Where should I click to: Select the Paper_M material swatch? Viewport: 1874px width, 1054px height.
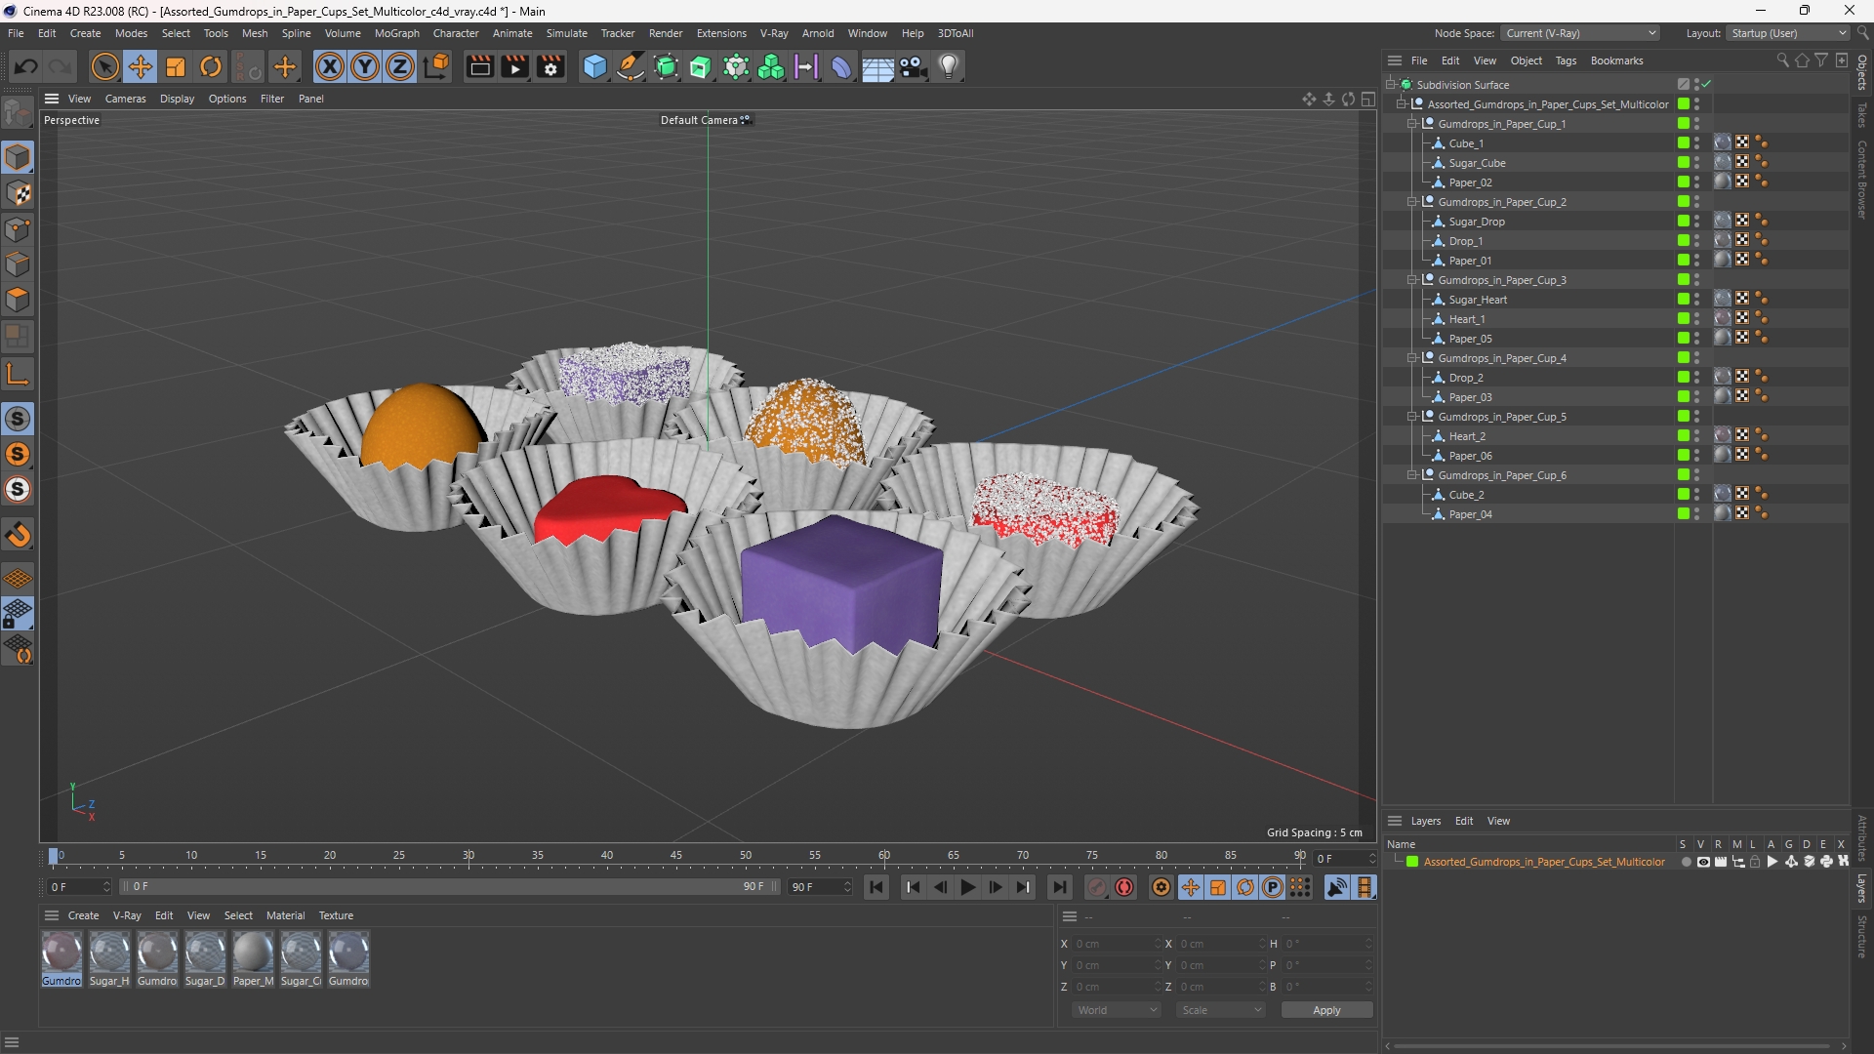coord(253,958)
